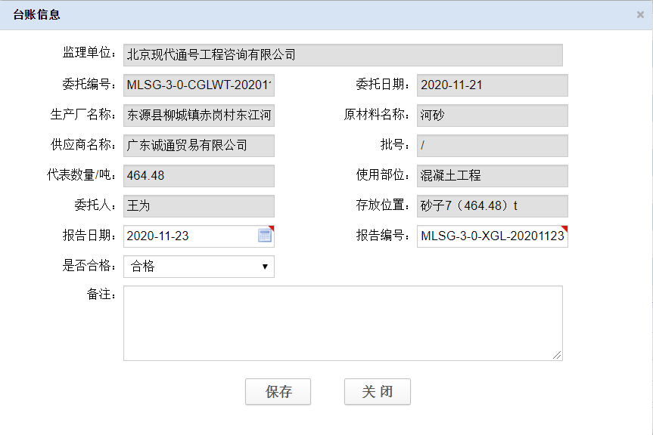Click the 台账信息 dialog title
653x435 pixels.
click(36, 15)
